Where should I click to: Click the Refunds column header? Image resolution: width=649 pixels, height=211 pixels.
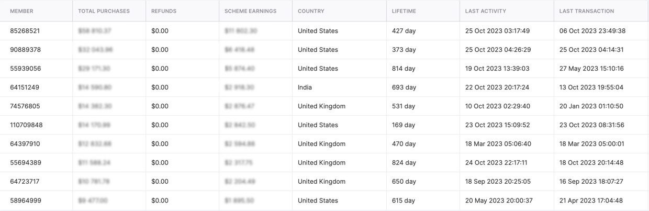164,11
